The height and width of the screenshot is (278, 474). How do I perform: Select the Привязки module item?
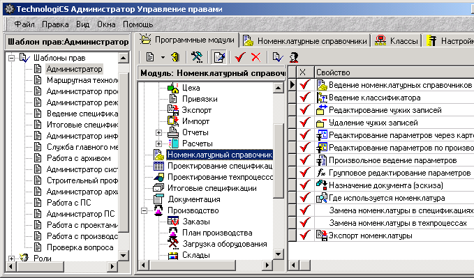pyautogui.click(x=200, y=99)
